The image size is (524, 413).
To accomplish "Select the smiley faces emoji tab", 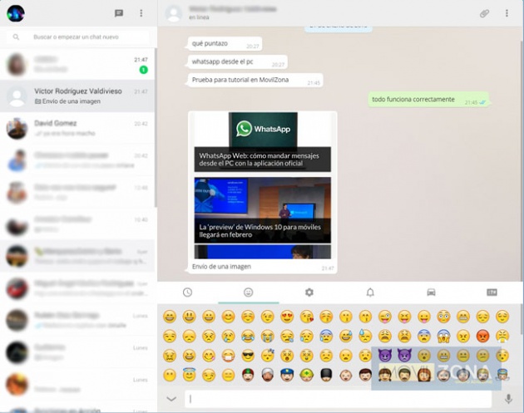I will tap(248, 293).
